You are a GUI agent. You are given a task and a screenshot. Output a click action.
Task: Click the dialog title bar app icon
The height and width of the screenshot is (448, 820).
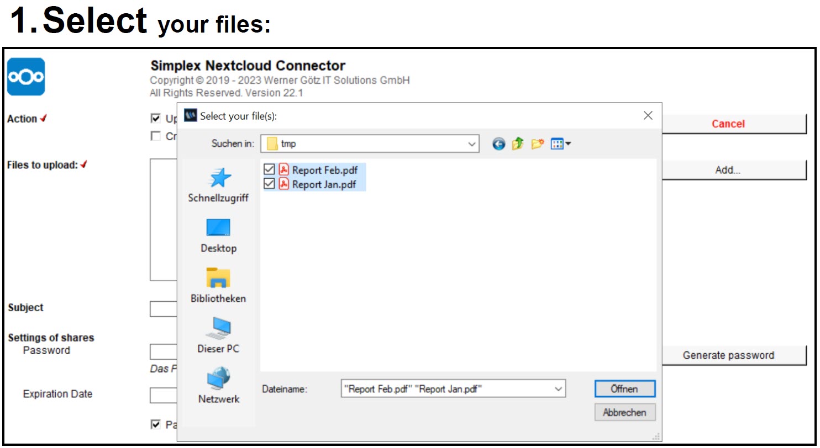(x=190, y=115)
